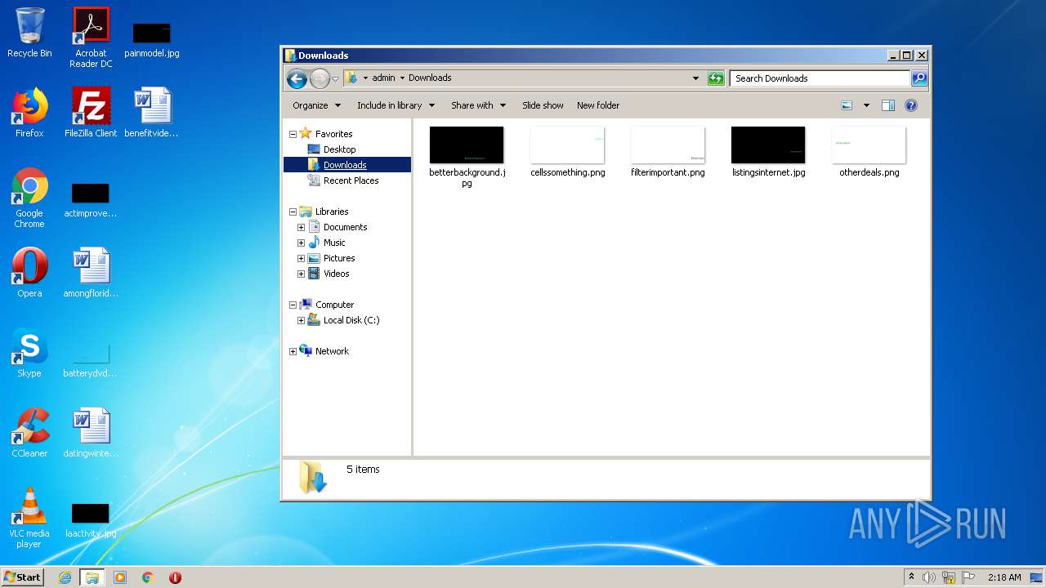
Task: Open the Recycle Bin desktop icon
Action: (29, 33)
